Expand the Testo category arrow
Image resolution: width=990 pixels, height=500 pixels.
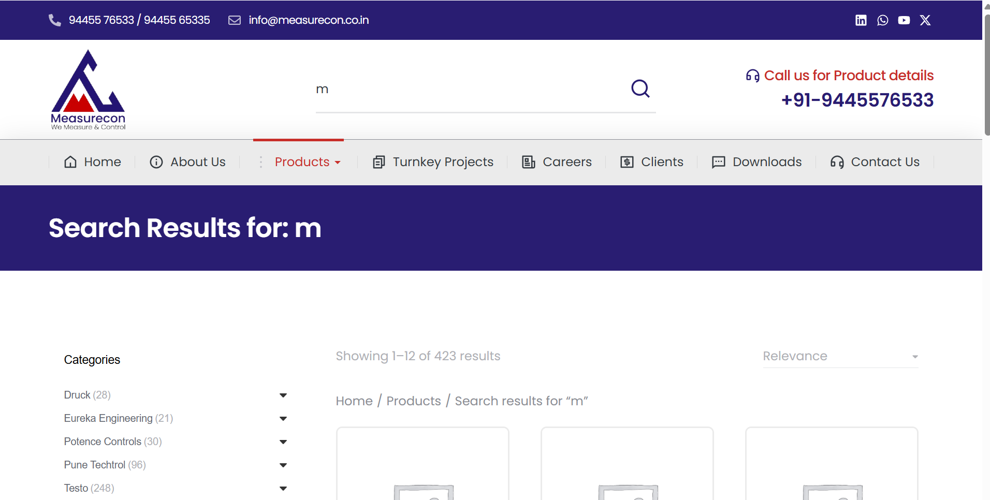click(x=283, y=489)
